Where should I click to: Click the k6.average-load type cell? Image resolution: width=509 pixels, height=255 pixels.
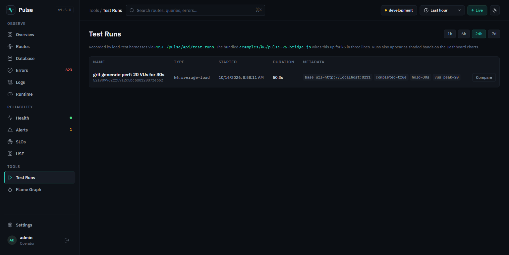tap(192, 77)
